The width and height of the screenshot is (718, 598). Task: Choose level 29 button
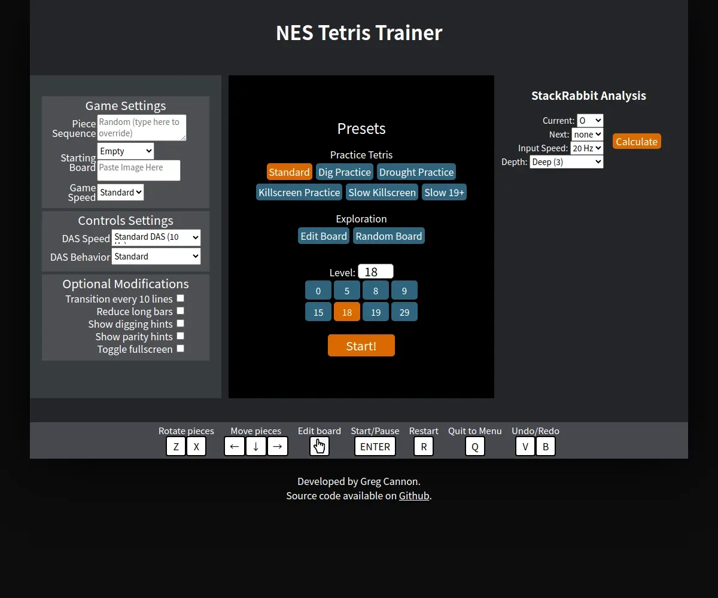coord(404,312)
